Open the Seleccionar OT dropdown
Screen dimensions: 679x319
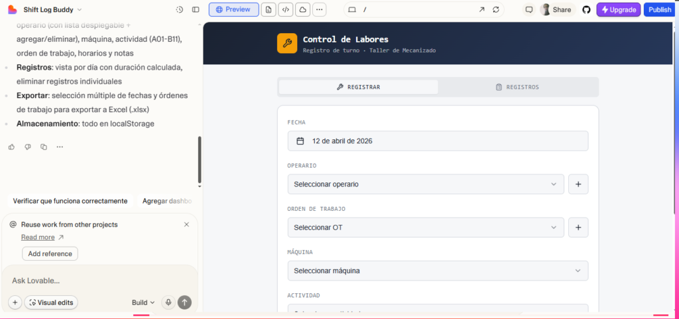[x=426, y=227]
